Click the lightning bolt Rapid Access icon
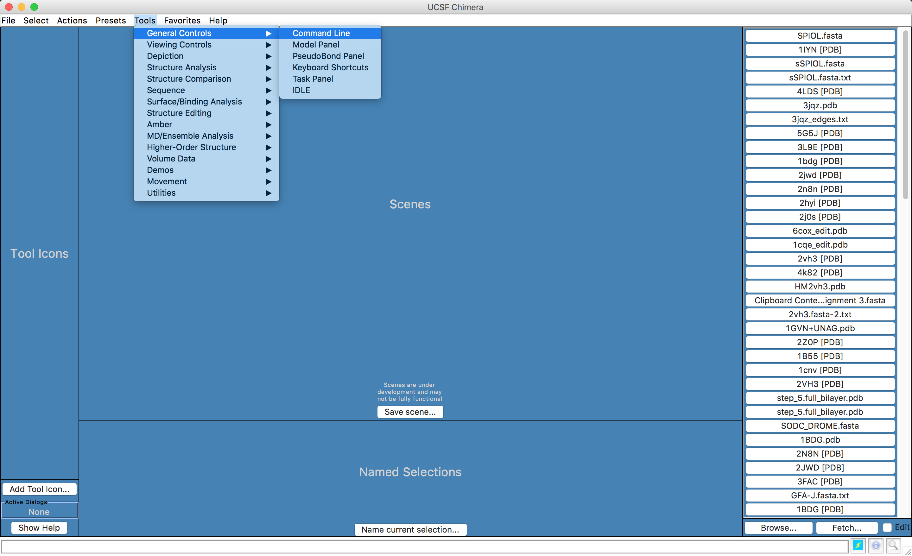This screenshot has height=556, width=912. click(x=858, y=545)
